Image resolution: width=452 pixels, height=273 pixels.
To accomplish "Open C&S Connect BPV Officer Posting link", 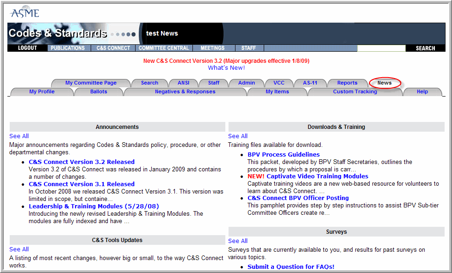I will [298, 198].
